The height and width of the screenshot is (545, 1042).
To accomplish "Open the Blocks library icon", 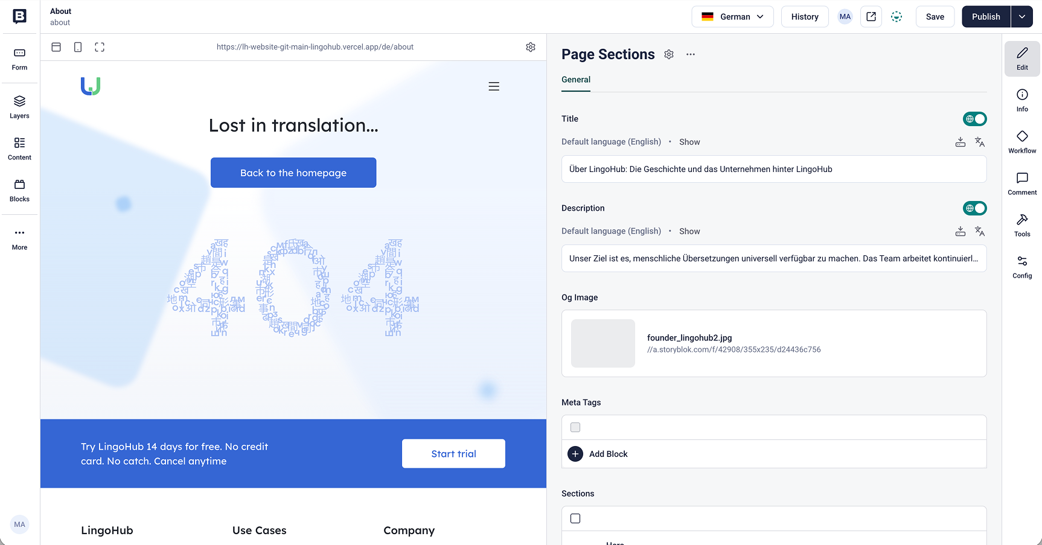I will coord(19,190).
